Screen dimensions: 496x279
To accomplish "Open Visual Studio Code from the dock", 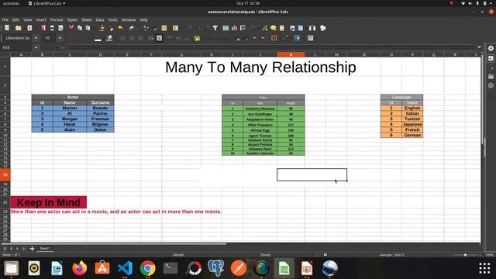I will click(x=125, y=268).
